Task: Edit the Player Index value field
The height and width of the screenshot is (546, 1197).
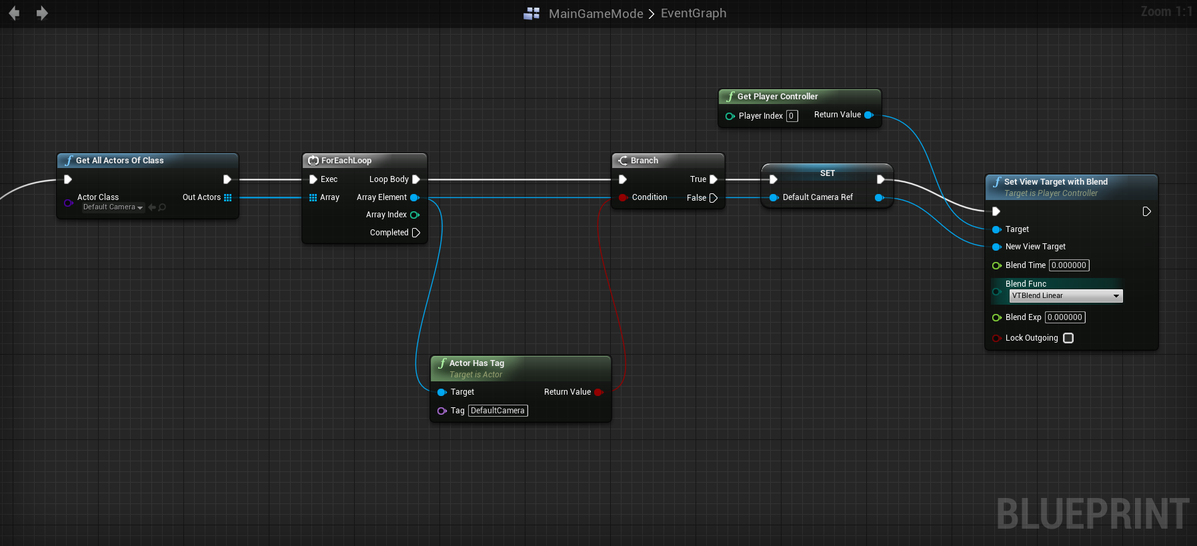Action: coord(792,116)
